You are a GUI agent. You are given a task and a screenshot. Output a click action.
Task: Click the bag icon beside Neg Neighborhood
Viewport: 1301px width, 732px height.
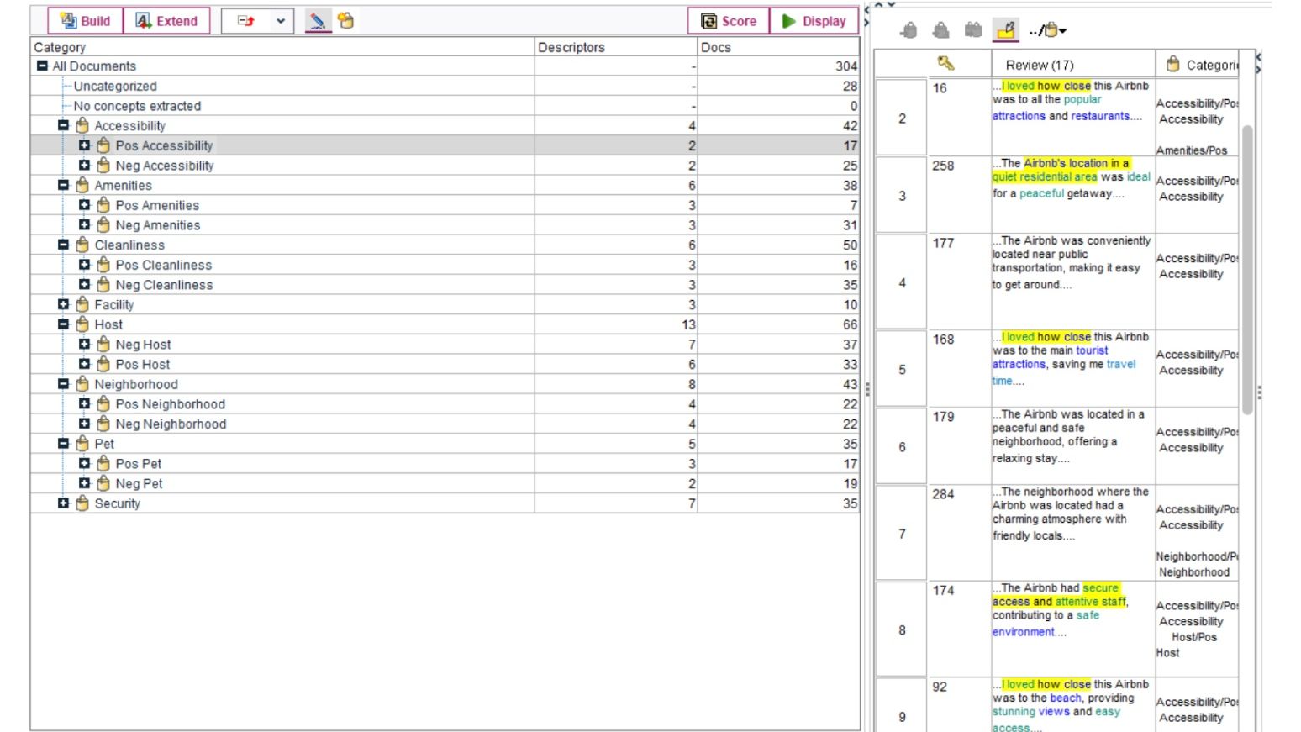[103, 424]
